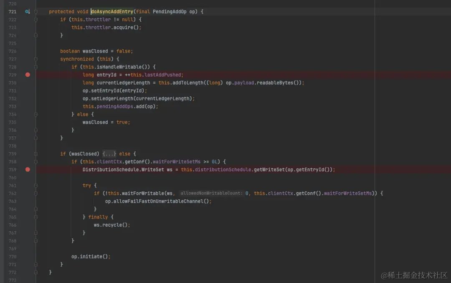The height and width of the screenshot is (283, 451).
Task: Click the ws.recycle() statement
Action: (112, 225)
